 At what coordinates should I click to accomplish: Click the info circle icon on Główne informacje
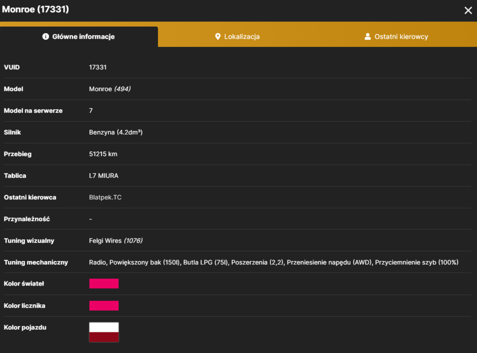pyautogui.click(x=46, y=37)
